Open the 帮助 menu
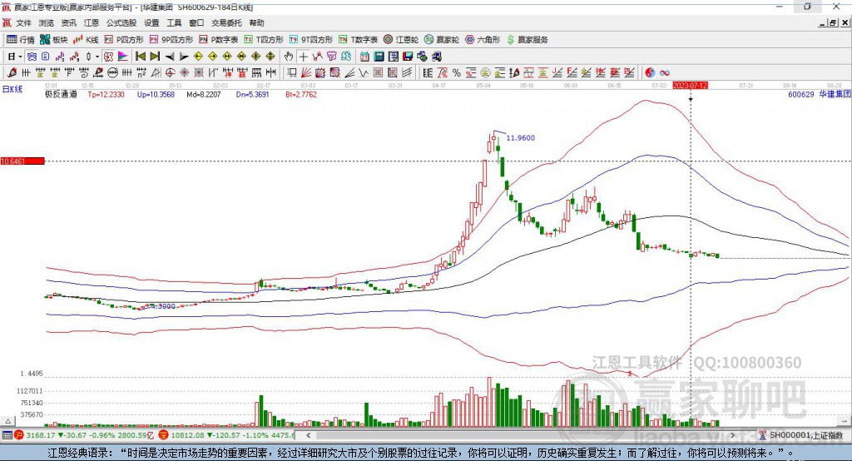Image resolution: width=852 pixels, height=461 pixels. click(256, 22)
